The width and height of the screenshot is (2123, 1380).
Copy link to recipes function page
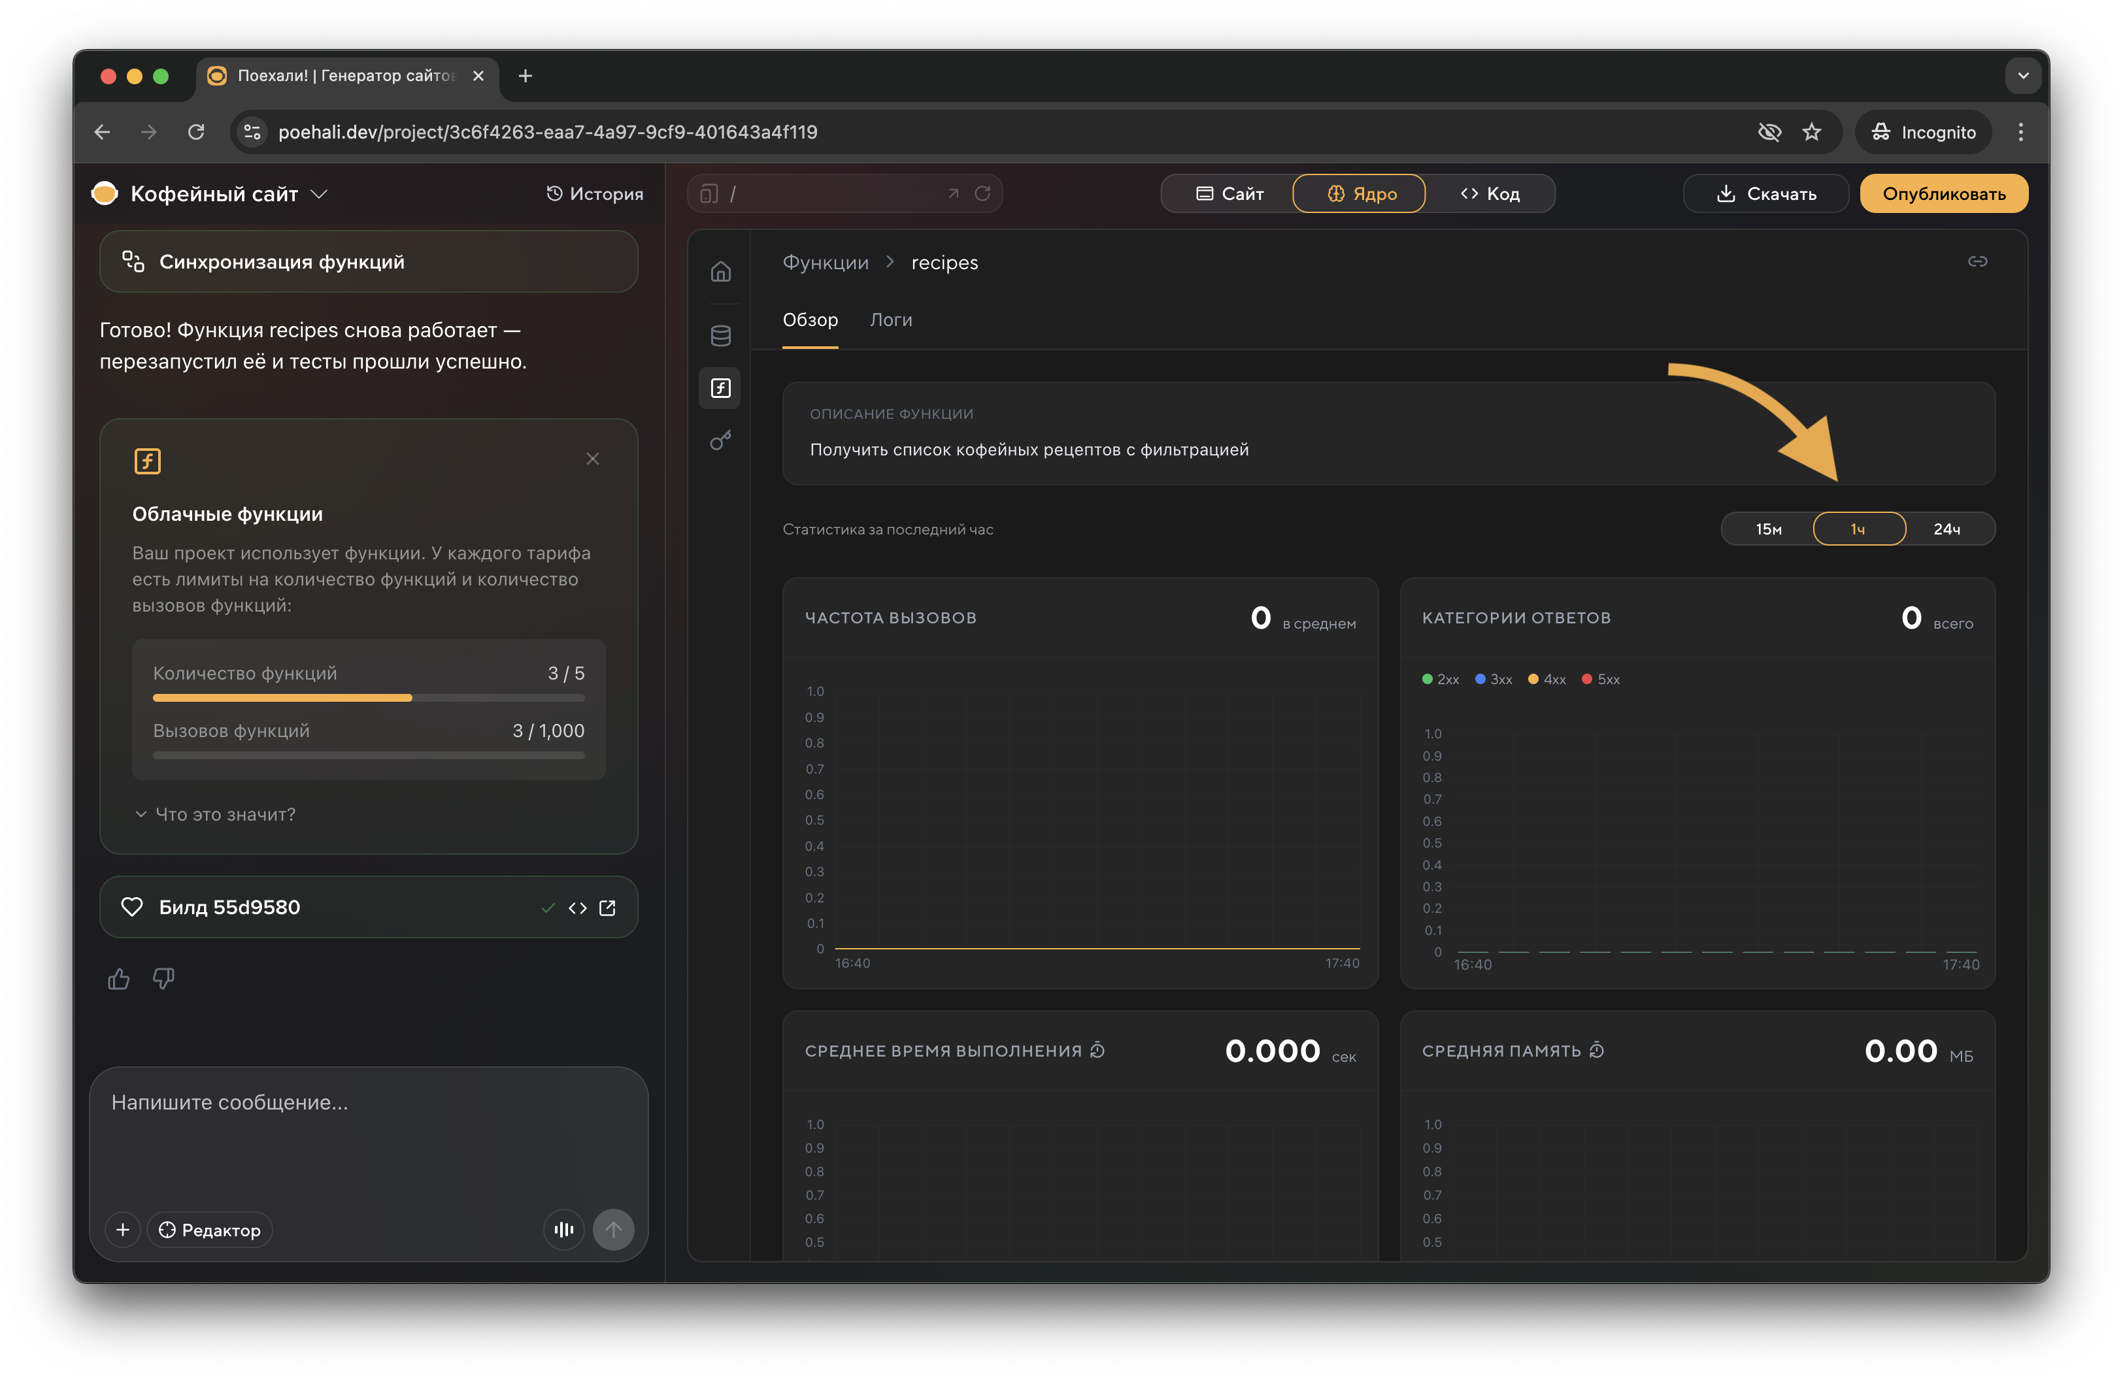[1977, 261]
